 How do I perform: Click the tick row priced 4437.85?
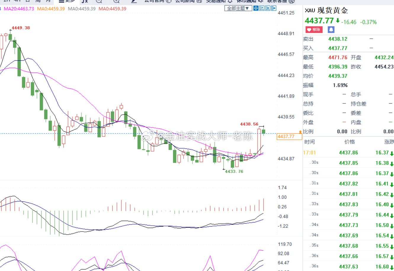coord(348,163)
